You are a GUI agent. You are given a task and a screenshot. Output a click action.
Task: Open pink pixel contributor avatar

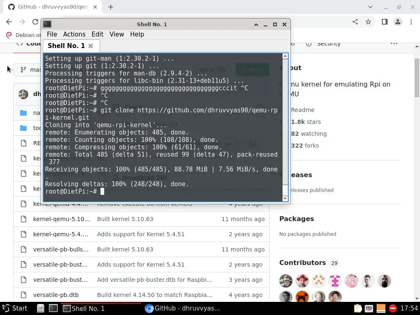coord(335,281)
